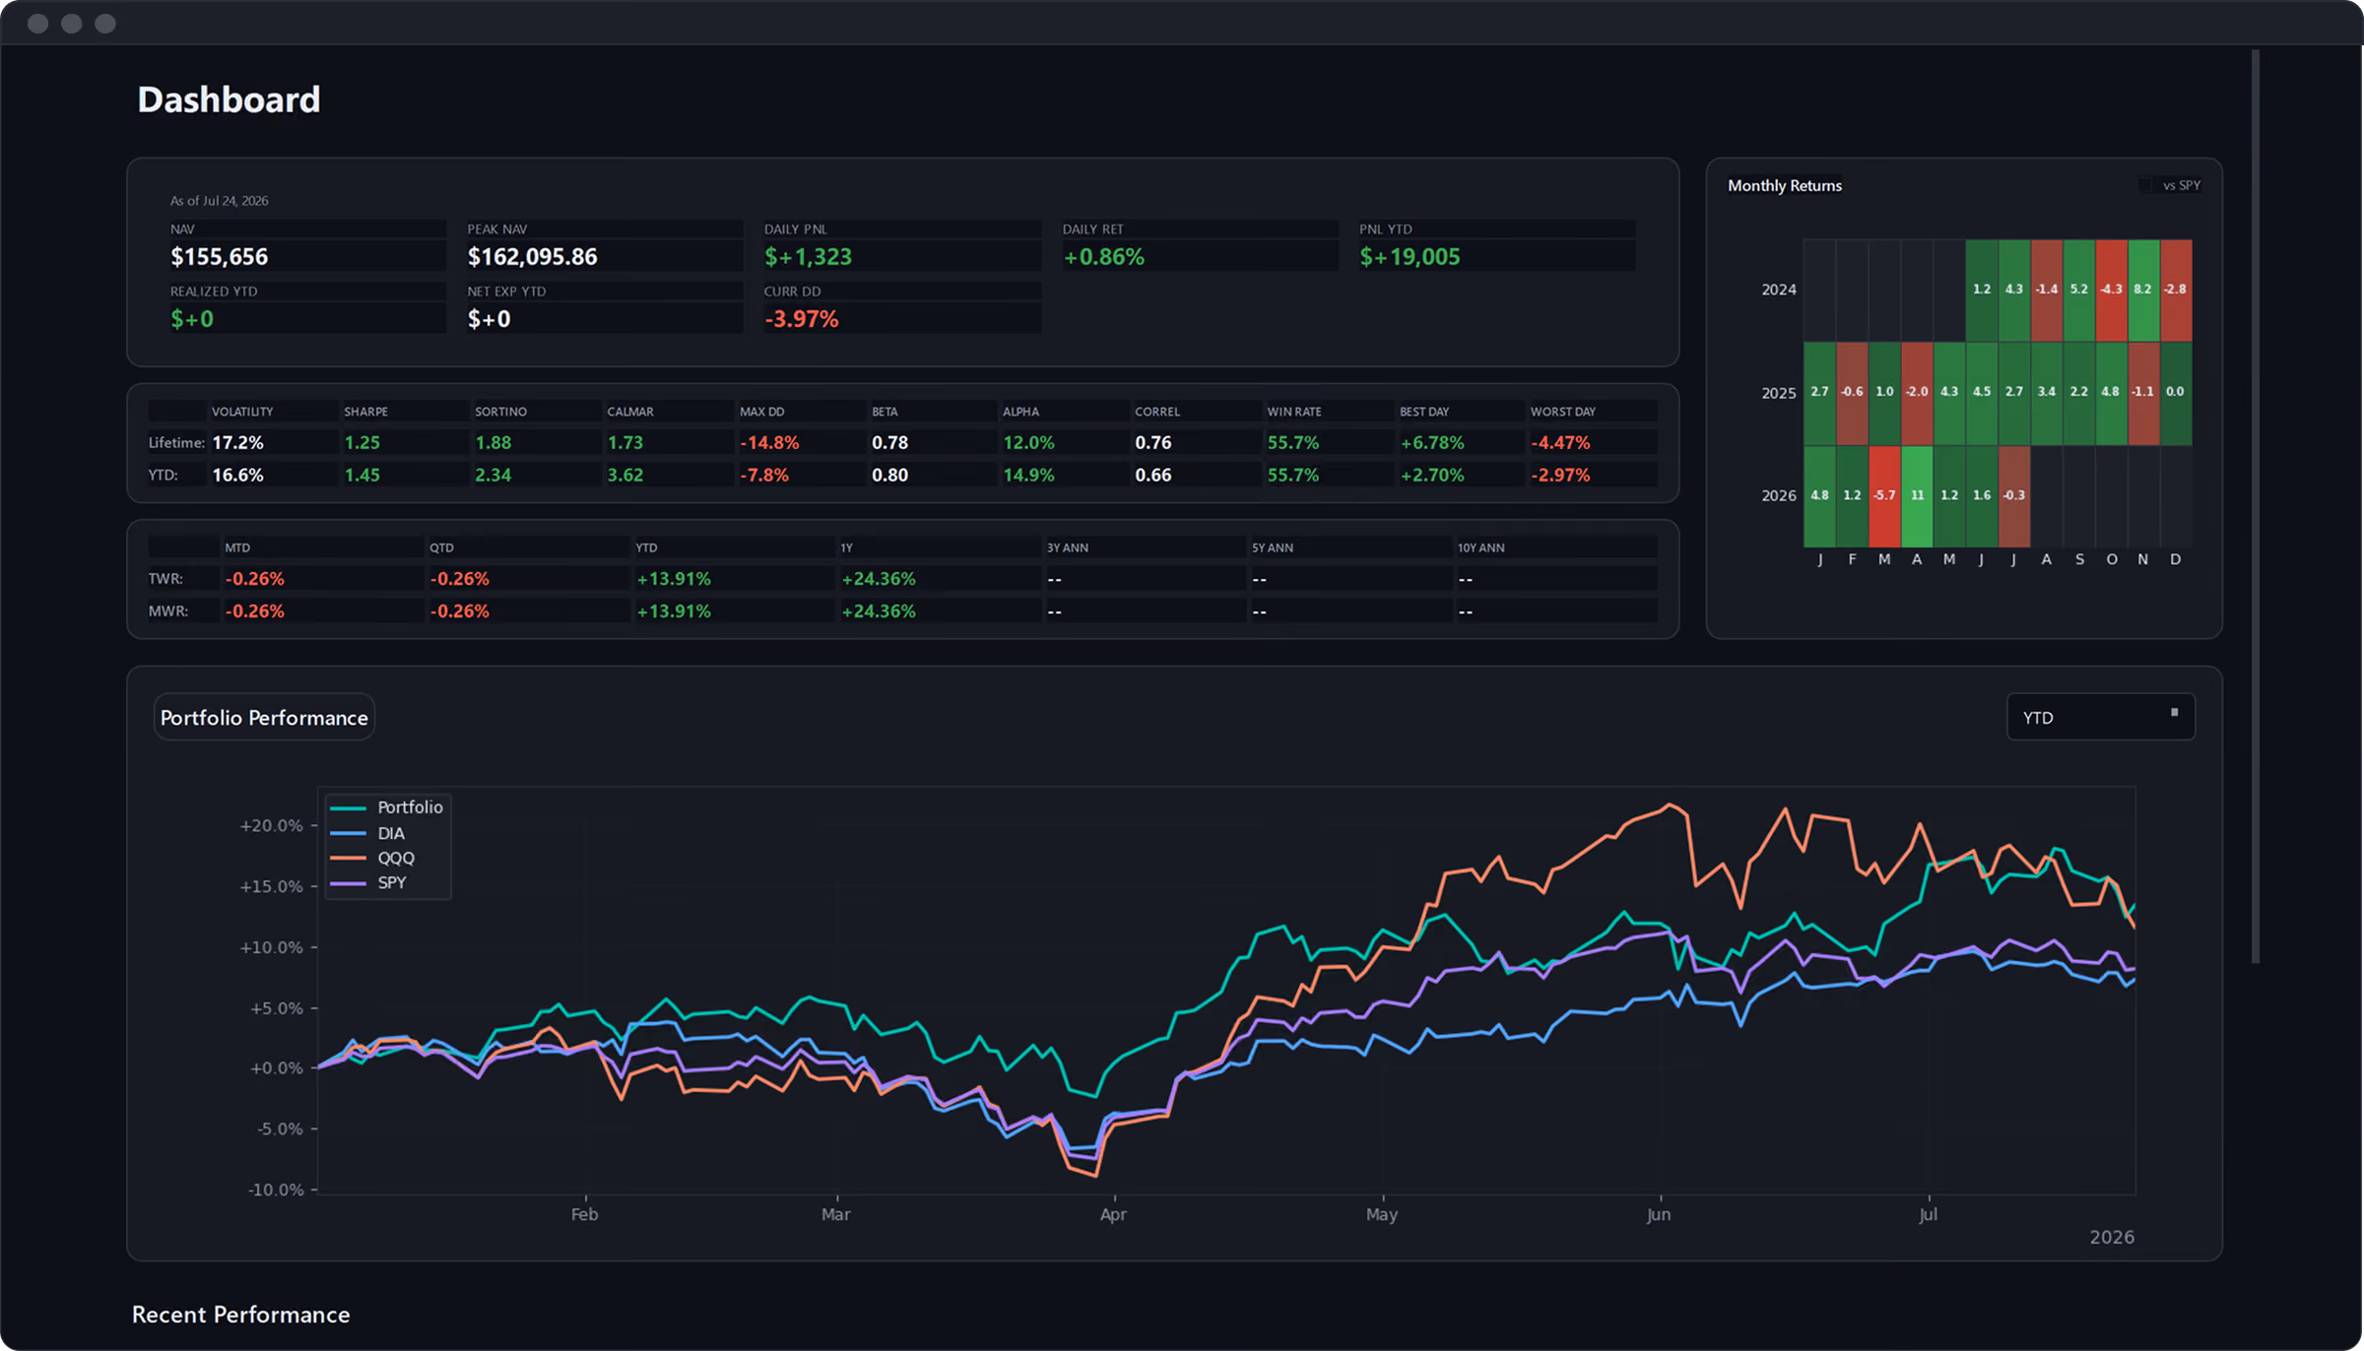Screen dimensions: 2364x1351
Task: Click 2024 October -4.3 heatmap cell
Action: (x=2111, y=289)
